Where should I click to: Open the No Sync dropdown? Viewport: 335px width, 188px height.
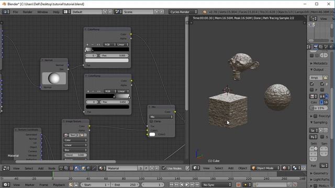tap(217, 184)
